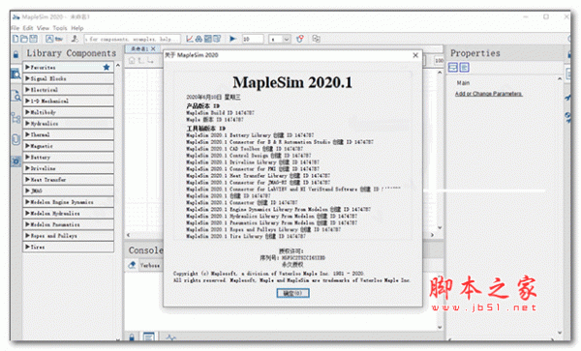The width and height of the screenshot is (581, 351).
Task: Click the user search figure icon
Action: pos(75,39)
